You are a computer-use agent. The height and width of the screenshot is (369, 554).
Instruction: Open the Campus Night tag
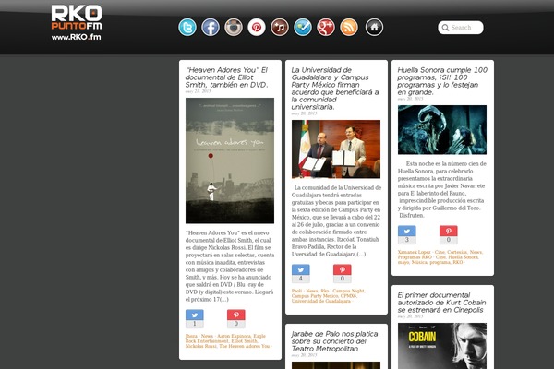pos(348,291)
